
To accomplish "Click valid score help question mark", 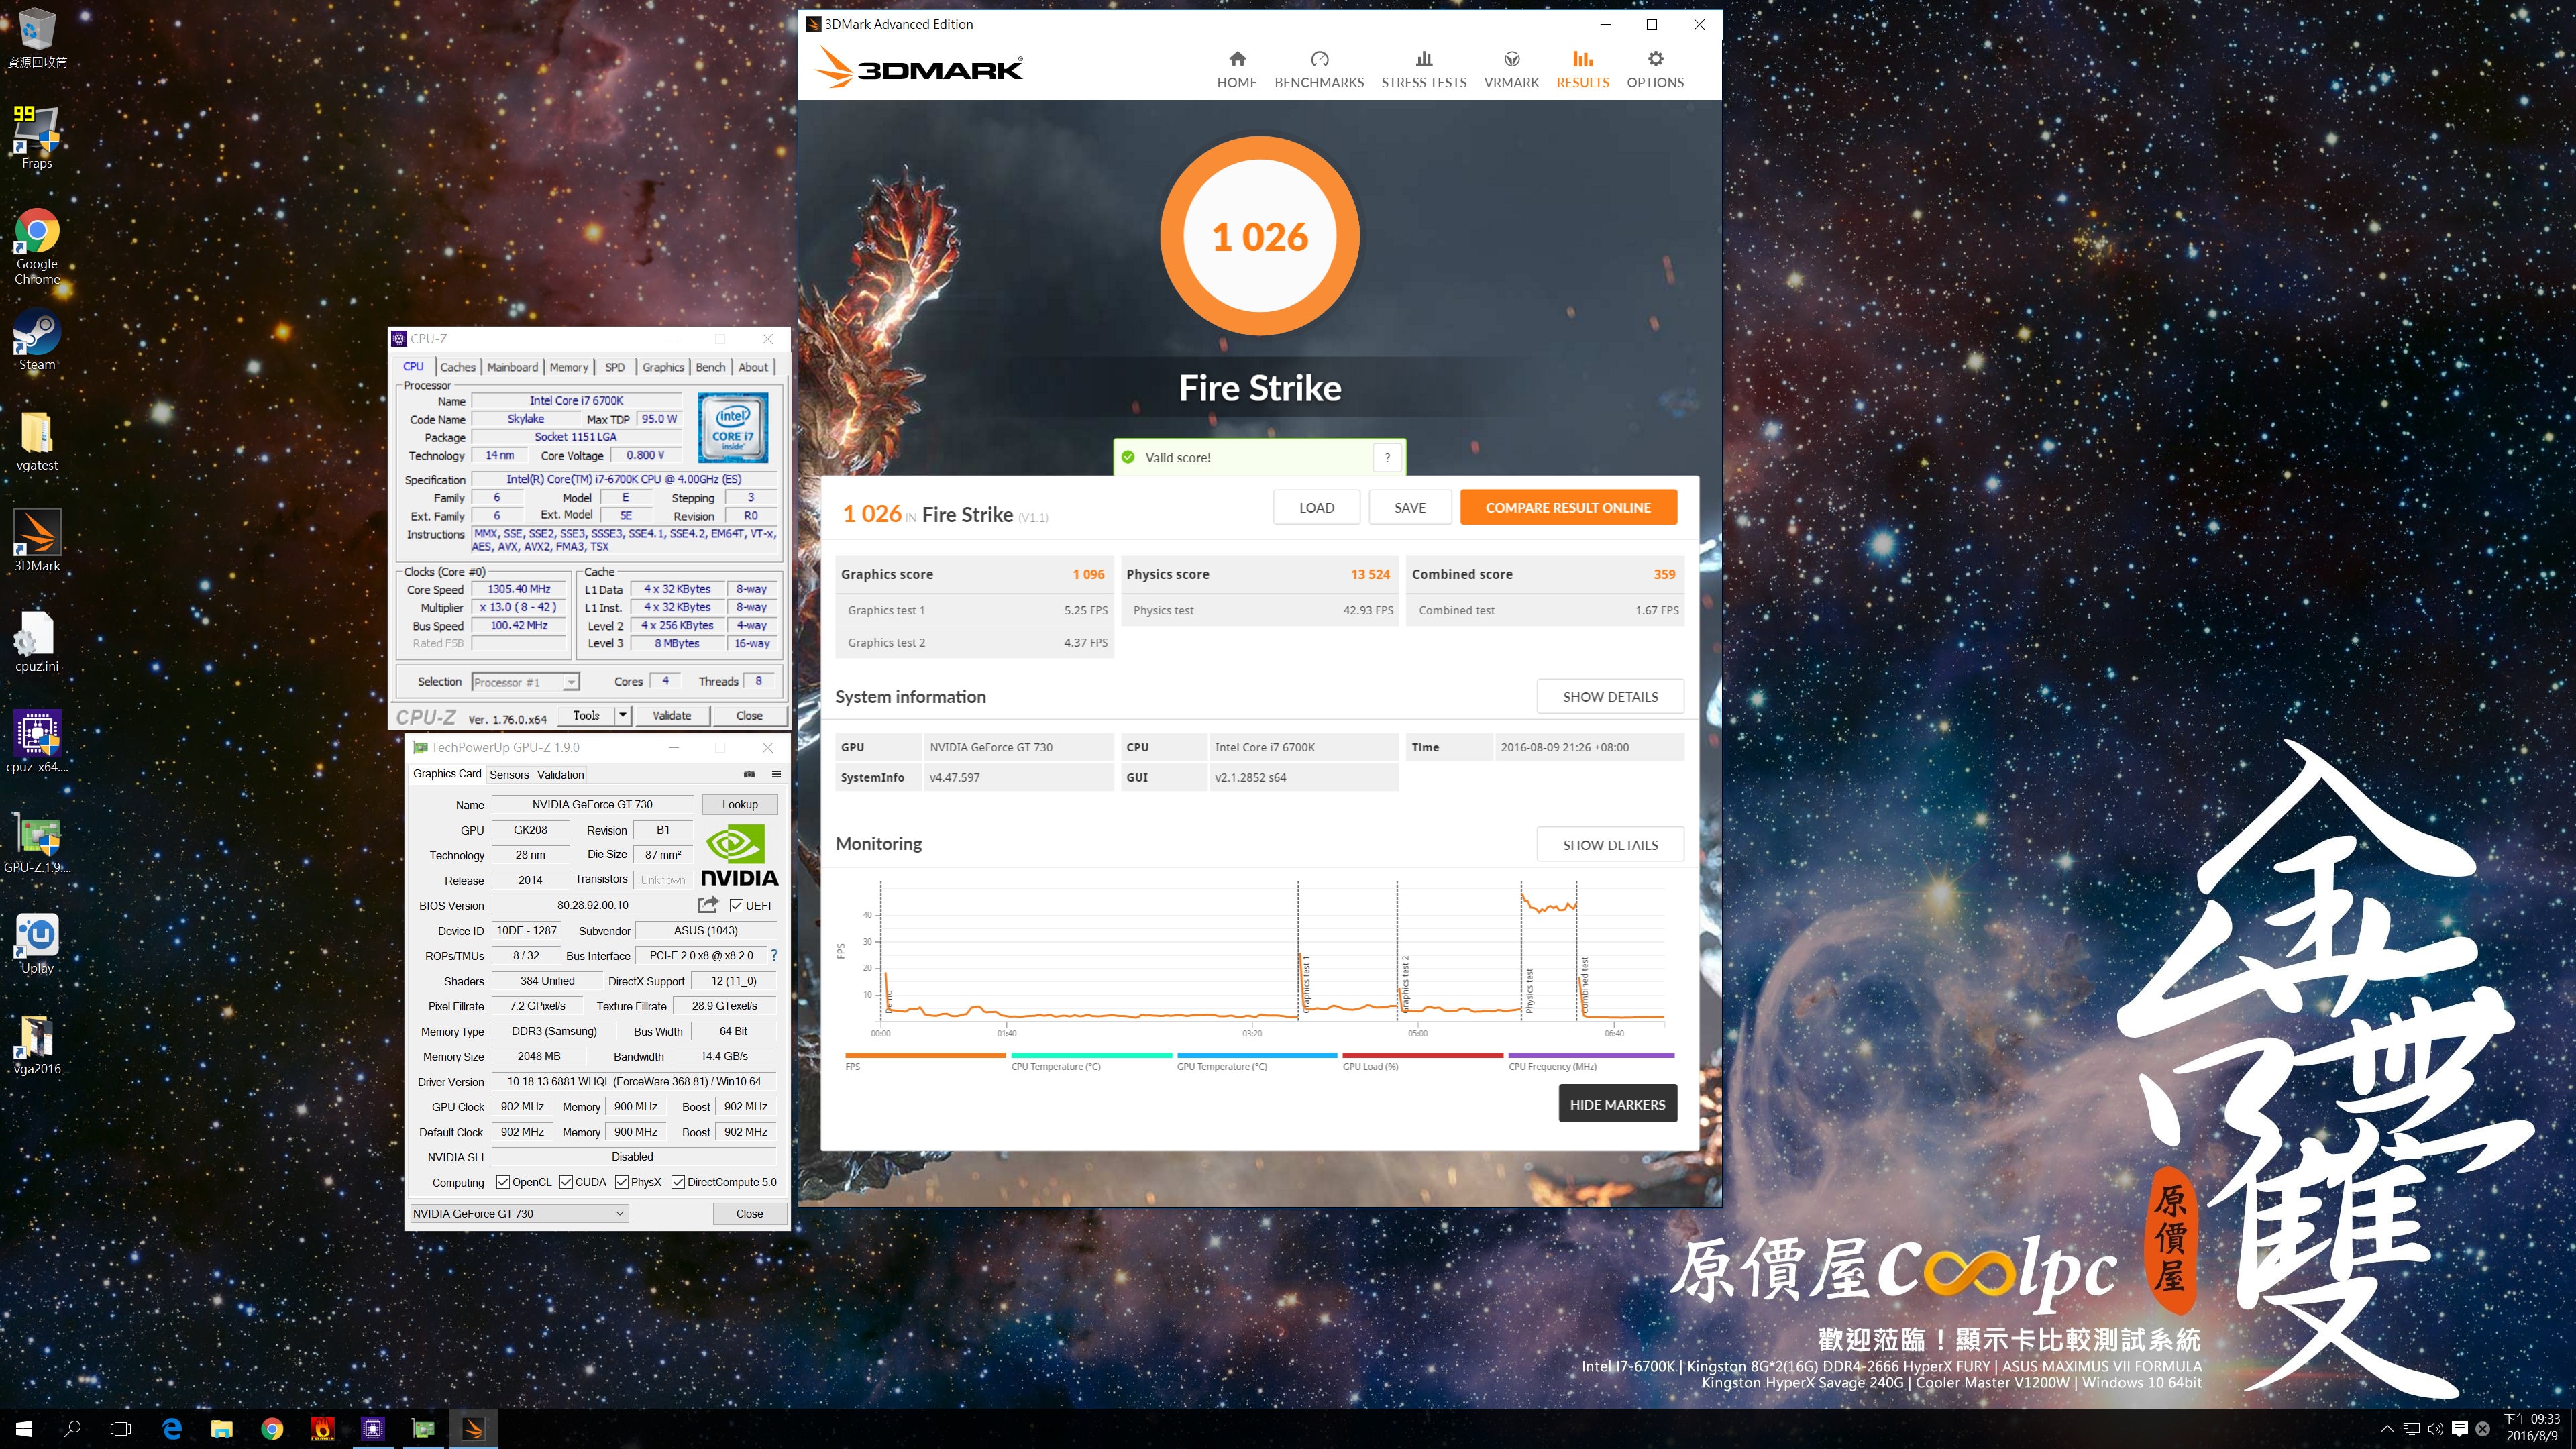I will click(x=1387, y=457).
